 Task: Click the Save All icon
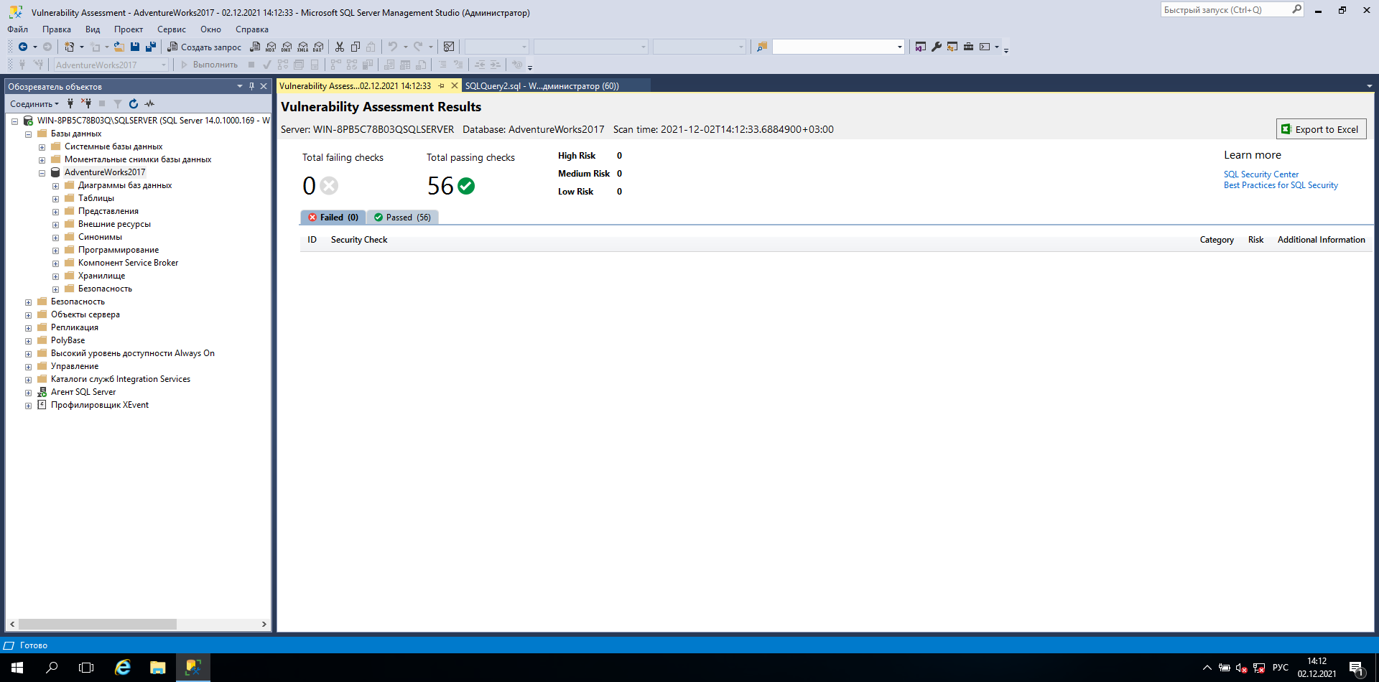click(151, 47)
